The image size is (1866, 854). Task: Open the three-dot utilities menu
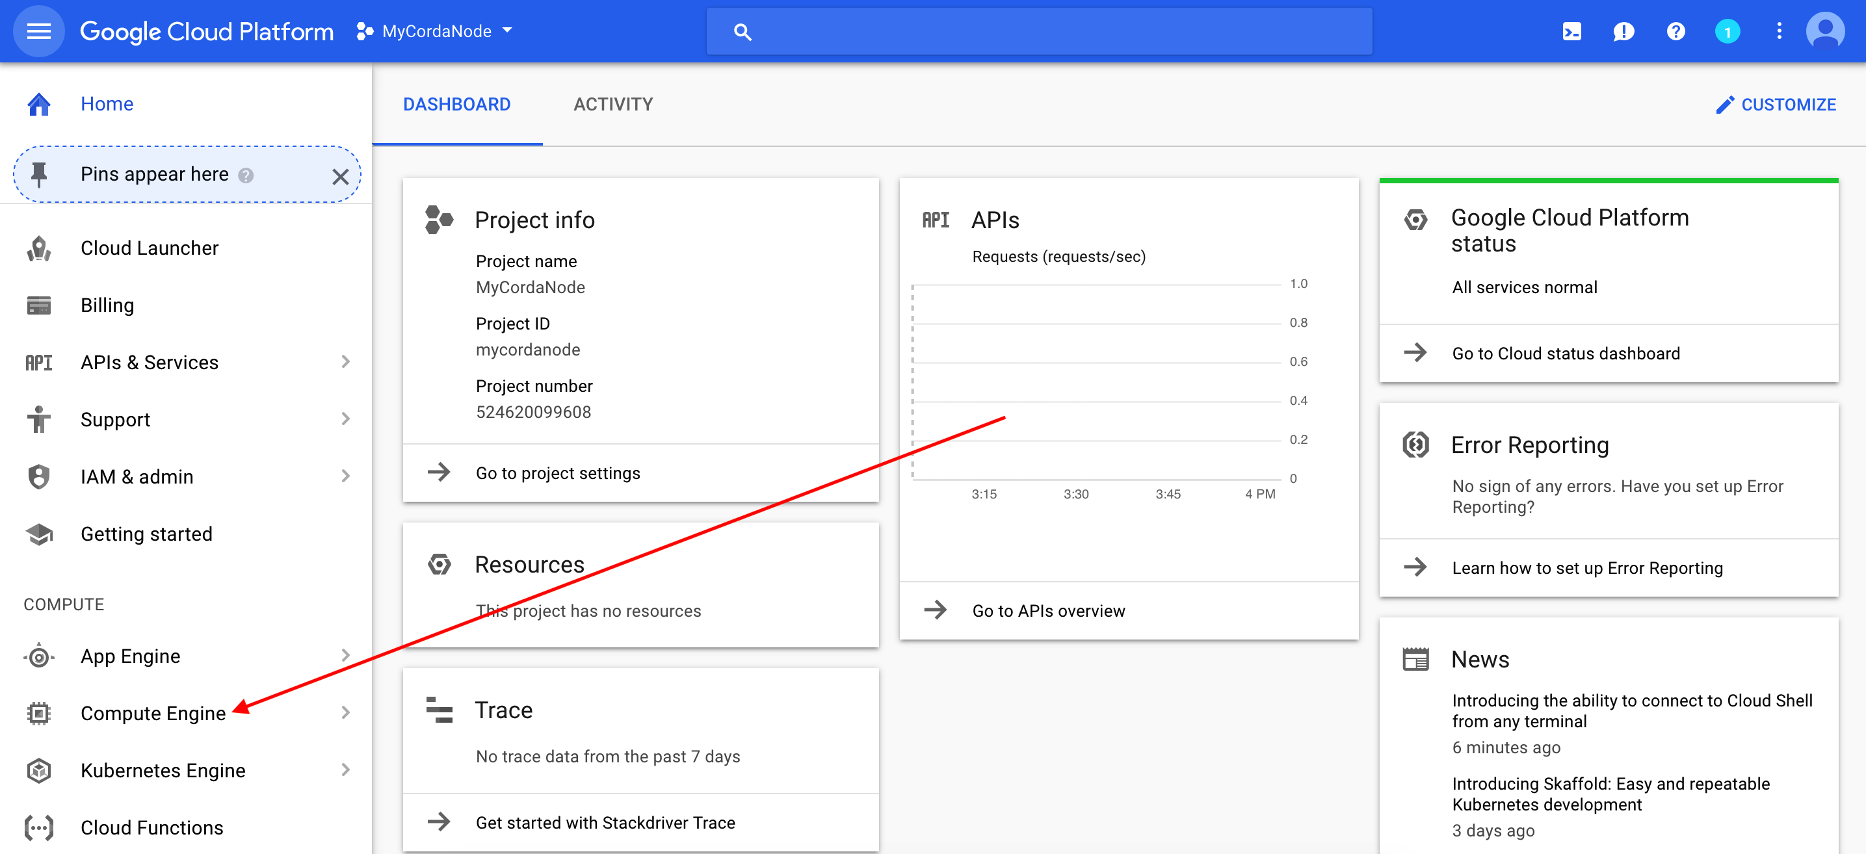(1779, 31)
